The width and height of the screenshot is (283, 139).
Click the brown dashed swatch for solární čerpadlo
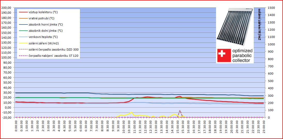[23, 49]
